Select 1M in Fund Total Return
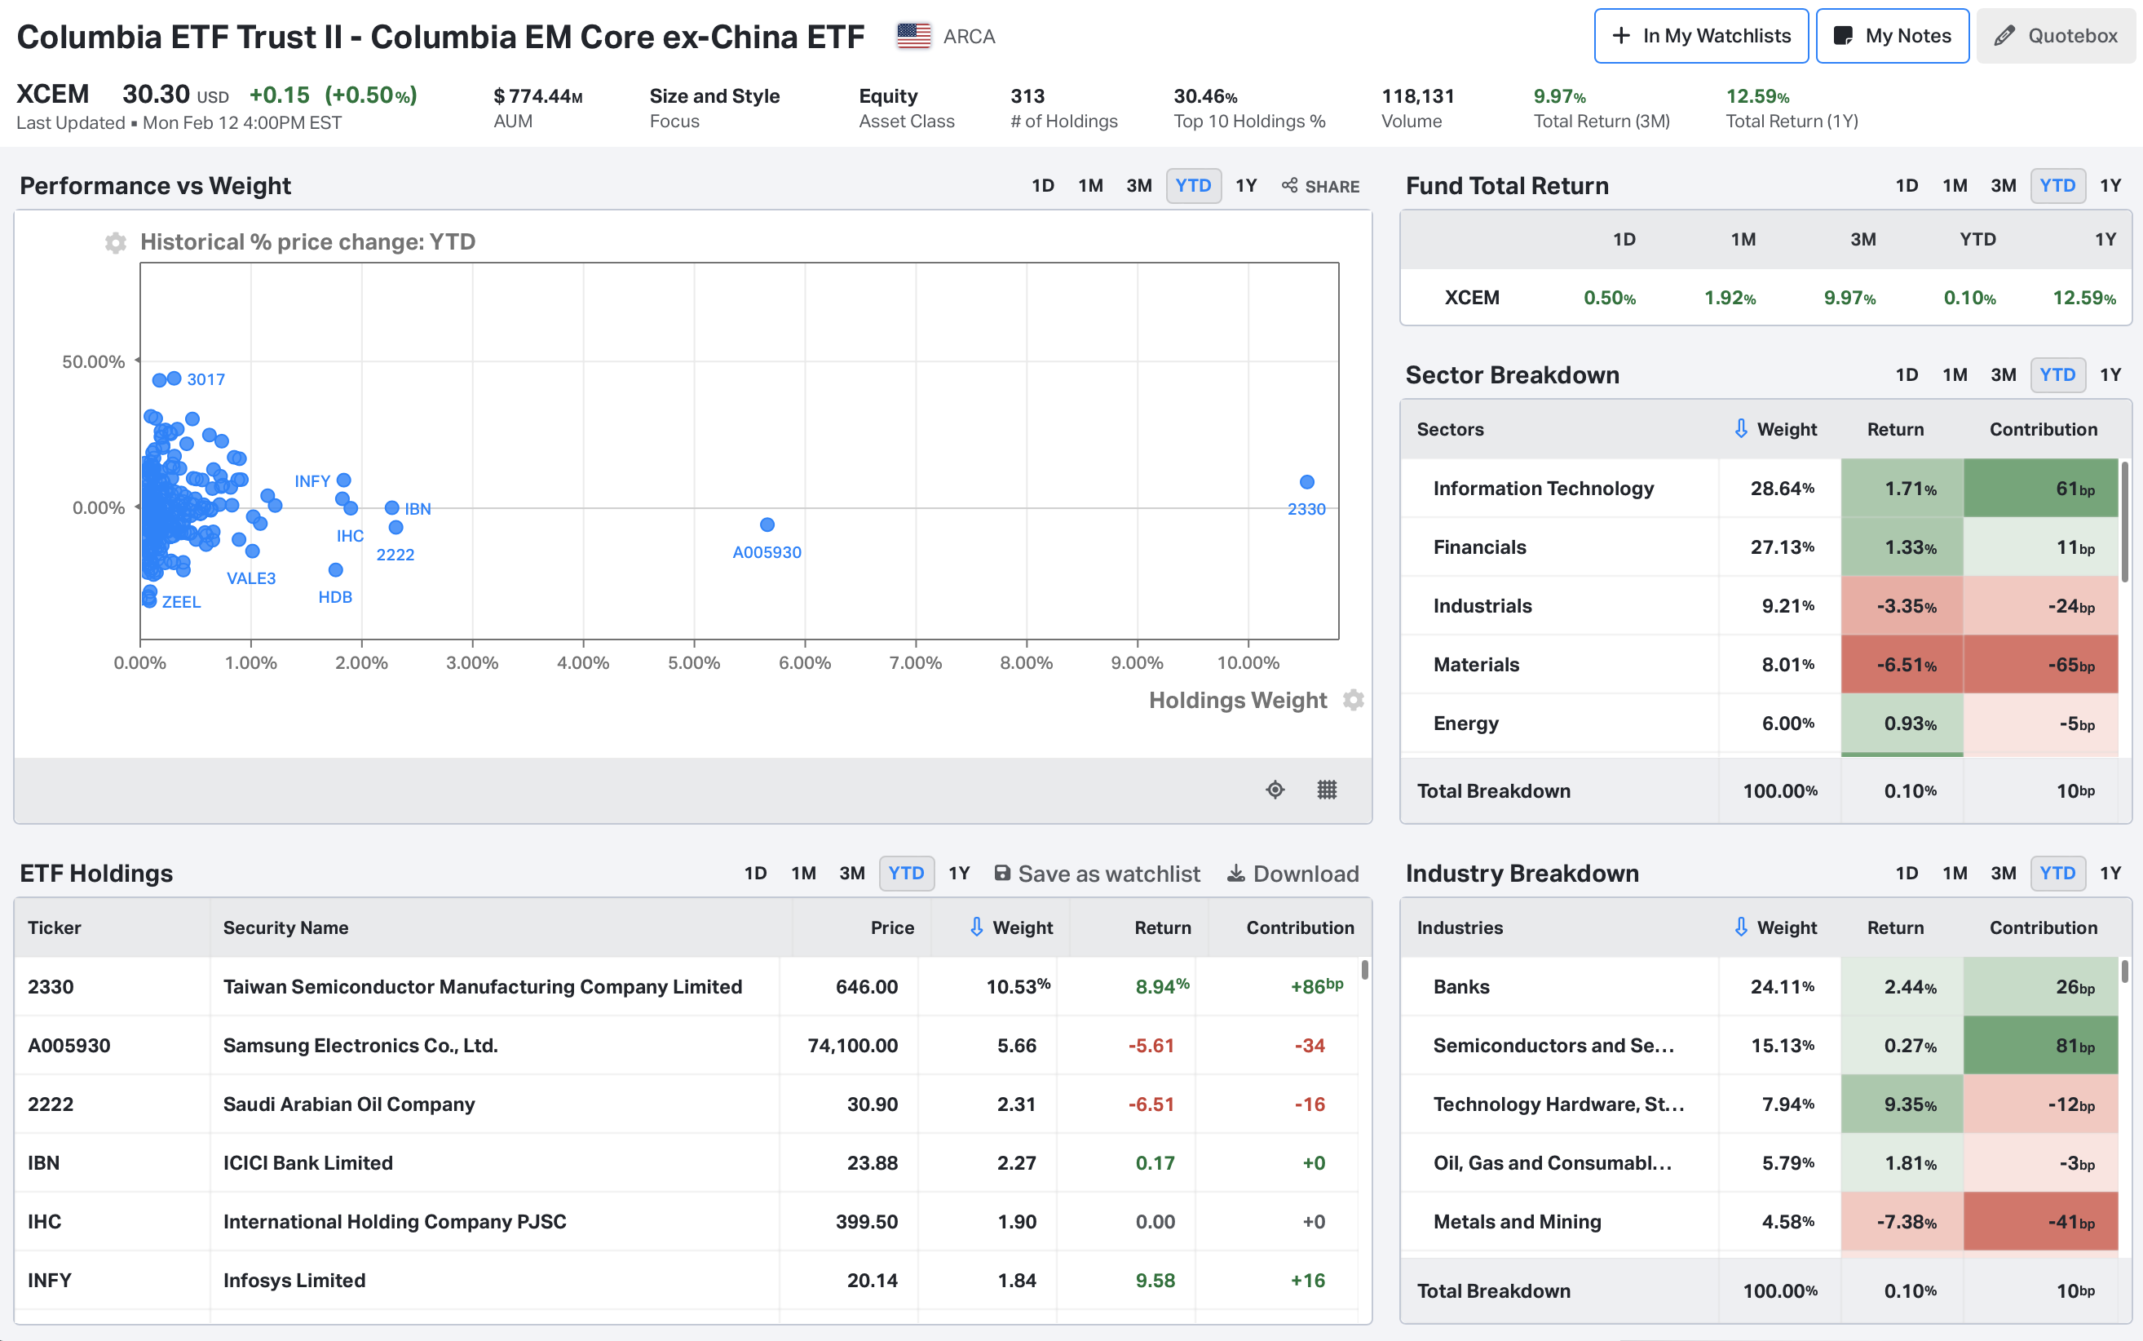Viewport: 2143px width, 1341px height. coord(1955,185)
